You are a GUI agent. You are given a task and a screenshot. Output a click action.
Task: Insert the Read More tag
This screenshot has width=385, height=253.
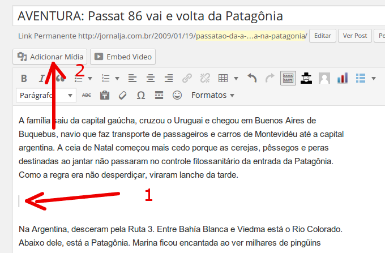[159, 95]
